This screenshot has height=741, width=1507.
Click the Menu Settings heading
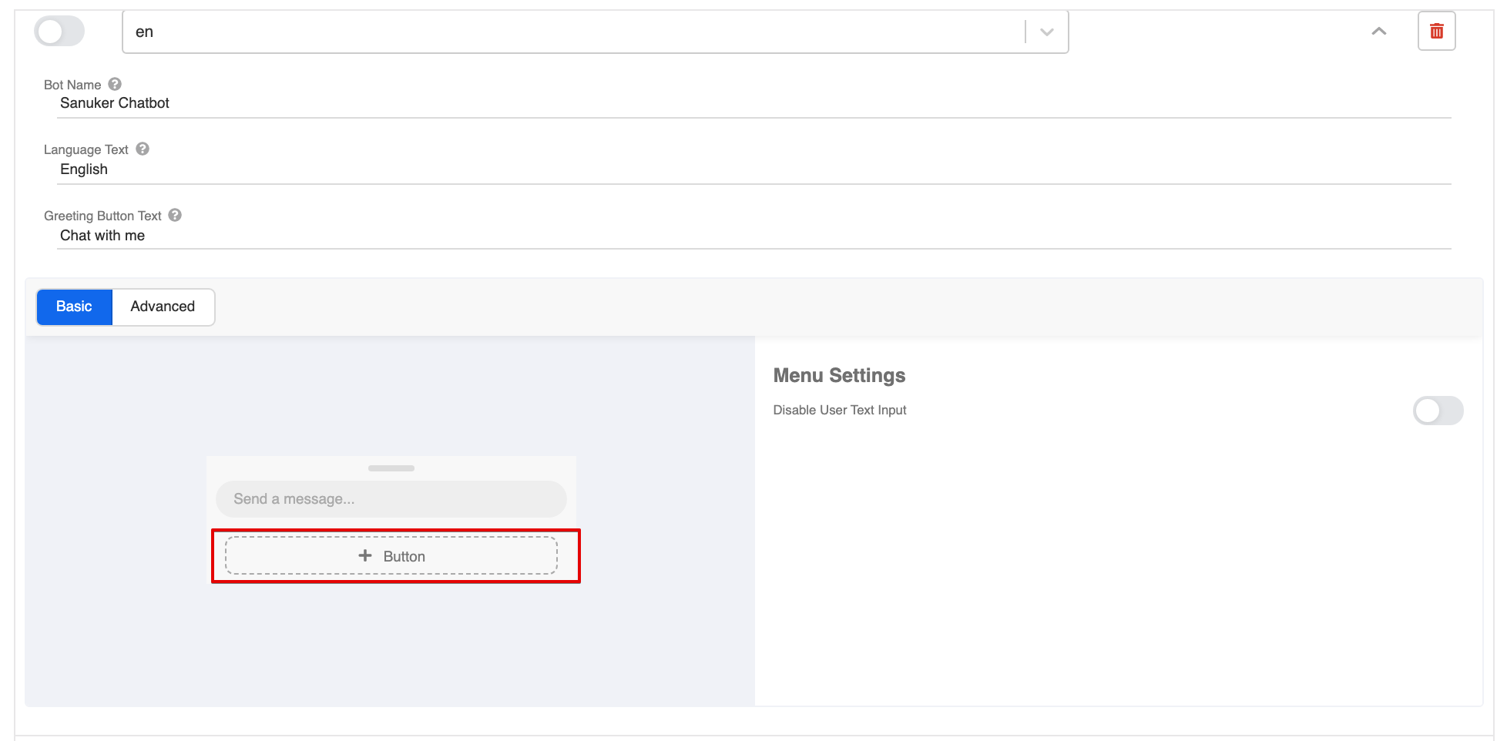coord(839,375)
